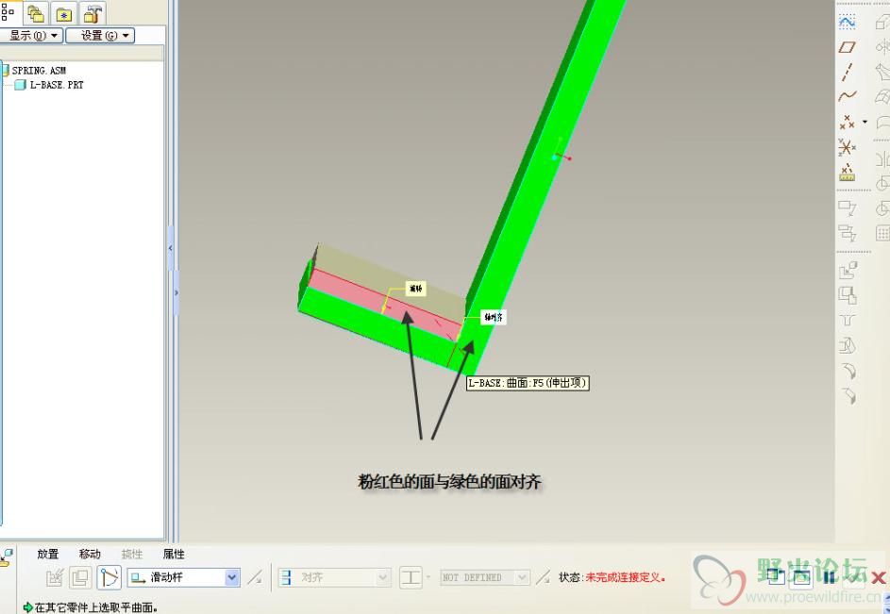Open the 对齐 constraint type dropdown
This screenshot has width=890, height=614.
334,577
